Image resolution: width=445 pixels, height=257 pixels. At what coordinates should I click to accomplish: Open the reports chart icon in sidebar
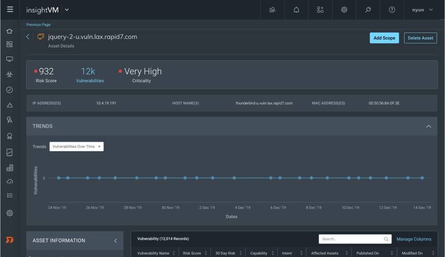[9, 152]
